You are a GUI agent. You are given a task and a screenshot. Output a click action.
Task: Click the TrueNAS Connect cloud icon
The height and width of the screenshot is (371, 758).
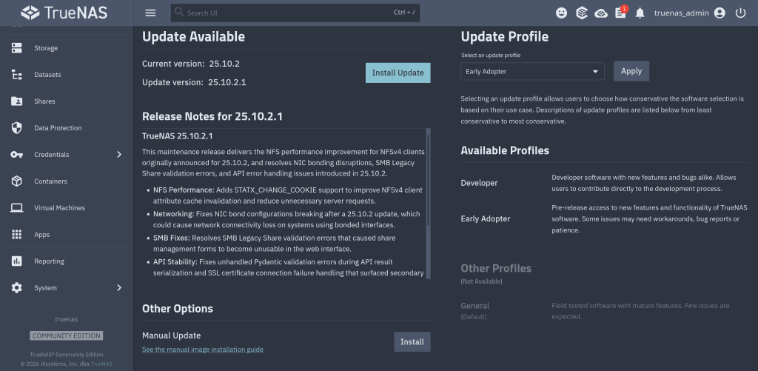point(601,13)
